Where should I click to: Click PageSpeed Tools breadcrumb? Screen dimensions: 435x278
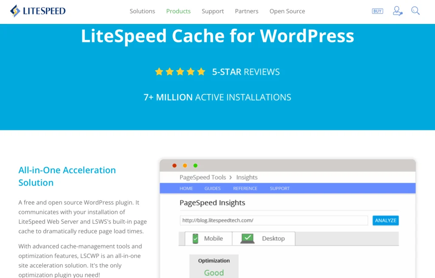[203, 177]
